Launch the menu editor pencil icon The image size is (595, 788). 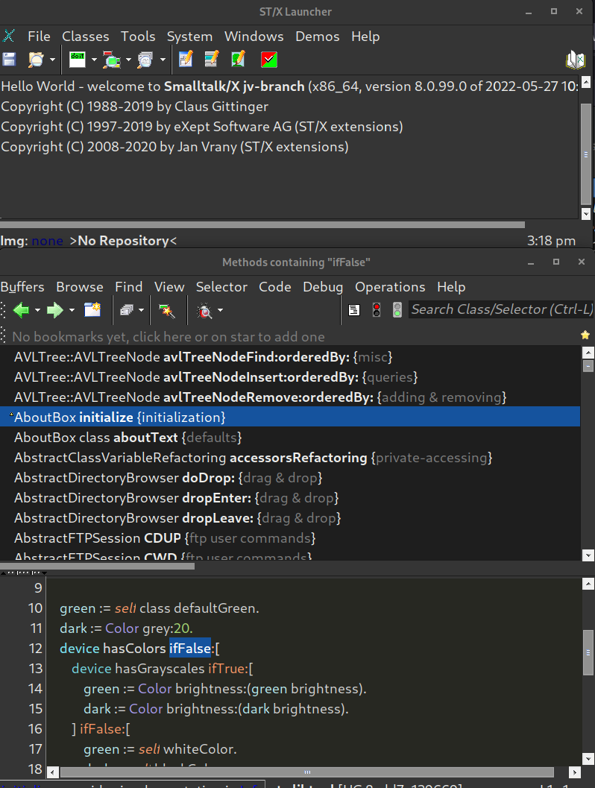click(212, 59)
